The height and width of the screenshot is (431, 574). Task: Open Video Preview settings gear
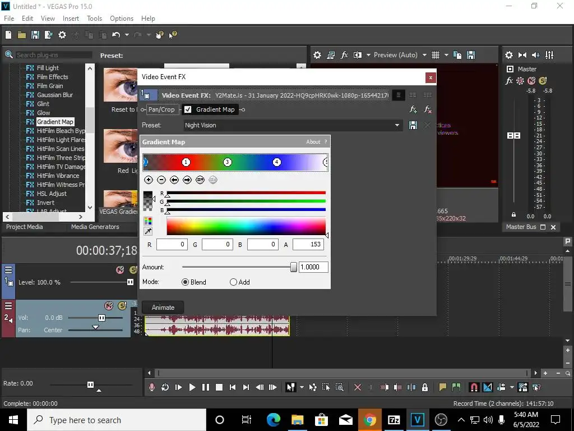(317, 55)
